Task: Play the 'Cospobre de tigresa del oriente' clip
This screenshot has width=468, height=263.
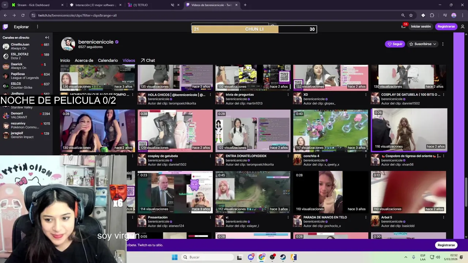Action: click(x=409, y=130)
